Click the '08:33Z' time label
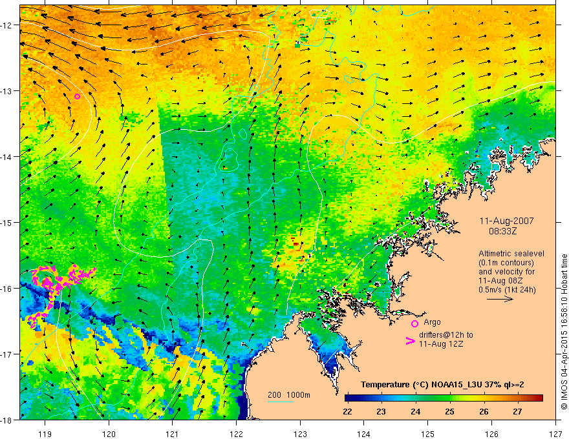569x439 pixels. (503, 231)
